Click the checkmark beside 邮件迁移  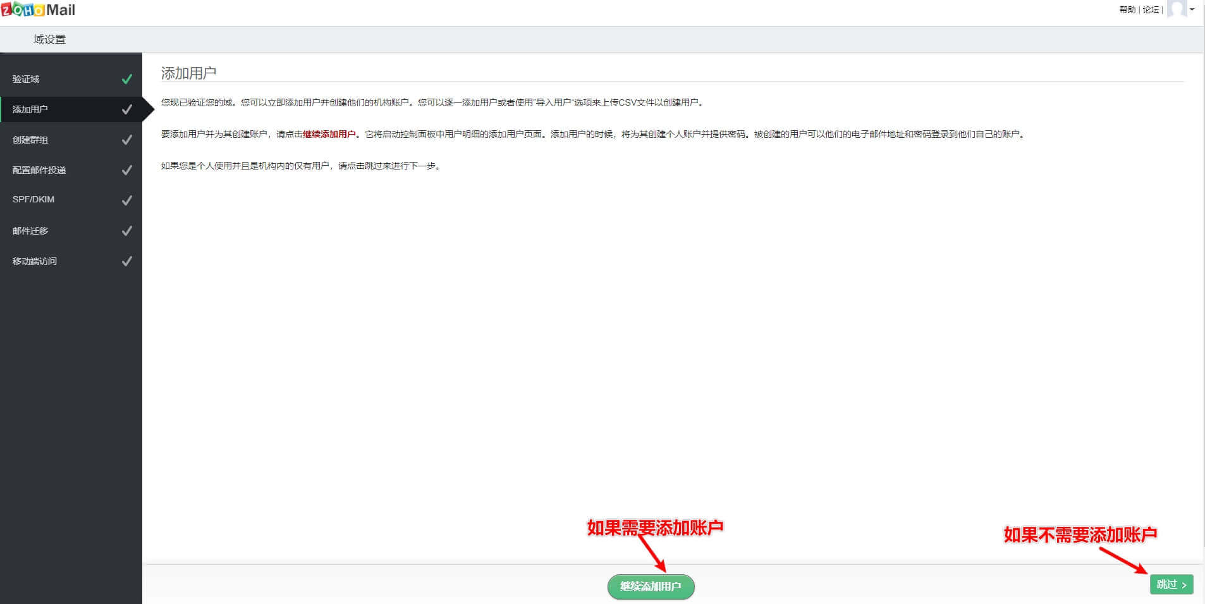pyautogui.click(x=126, y=230)
